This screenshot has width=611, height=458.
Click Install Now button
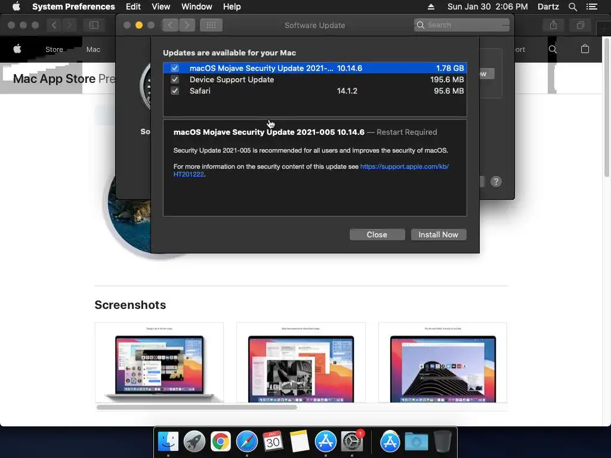click(439, 234)
